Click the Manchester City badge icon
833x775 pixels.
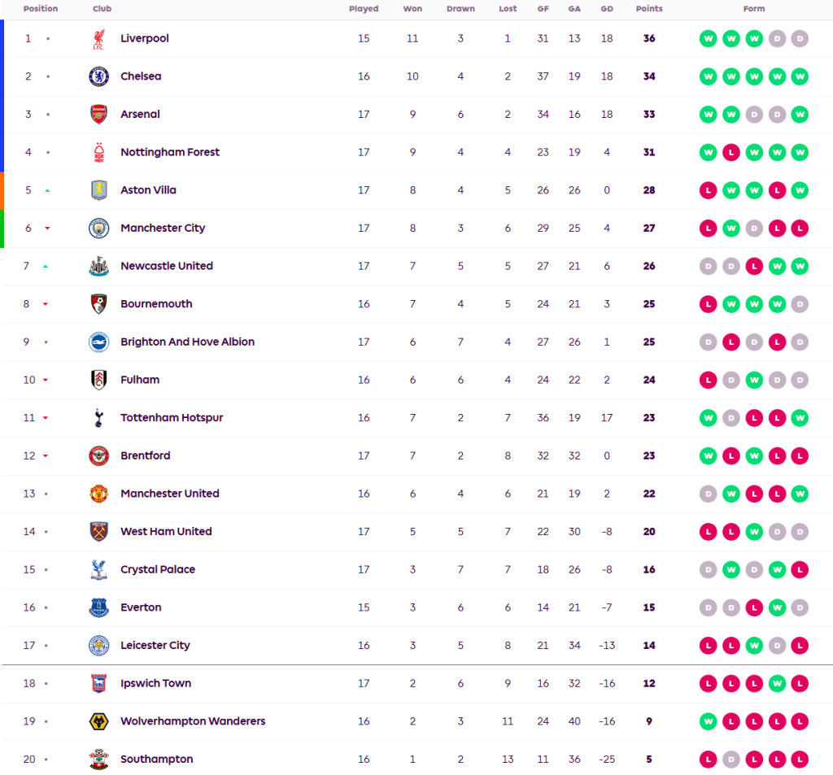[x=98, y=229]
